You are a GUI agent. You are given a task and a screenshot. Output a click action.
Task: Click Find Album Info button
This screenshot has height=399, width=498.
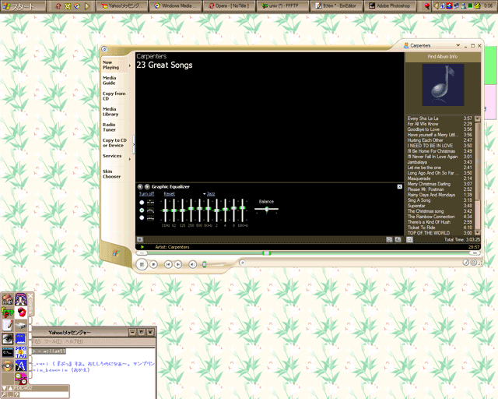click(x=443, y=57)
